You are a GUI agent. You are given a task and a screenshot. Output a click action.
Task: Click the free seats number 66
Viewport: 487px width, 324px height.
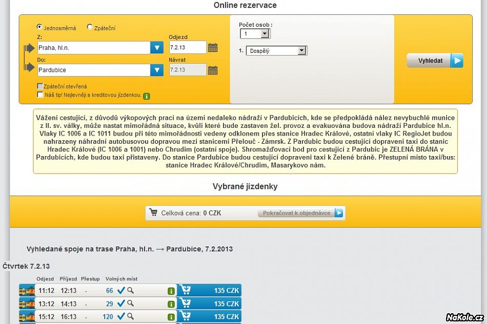[109, 291]
